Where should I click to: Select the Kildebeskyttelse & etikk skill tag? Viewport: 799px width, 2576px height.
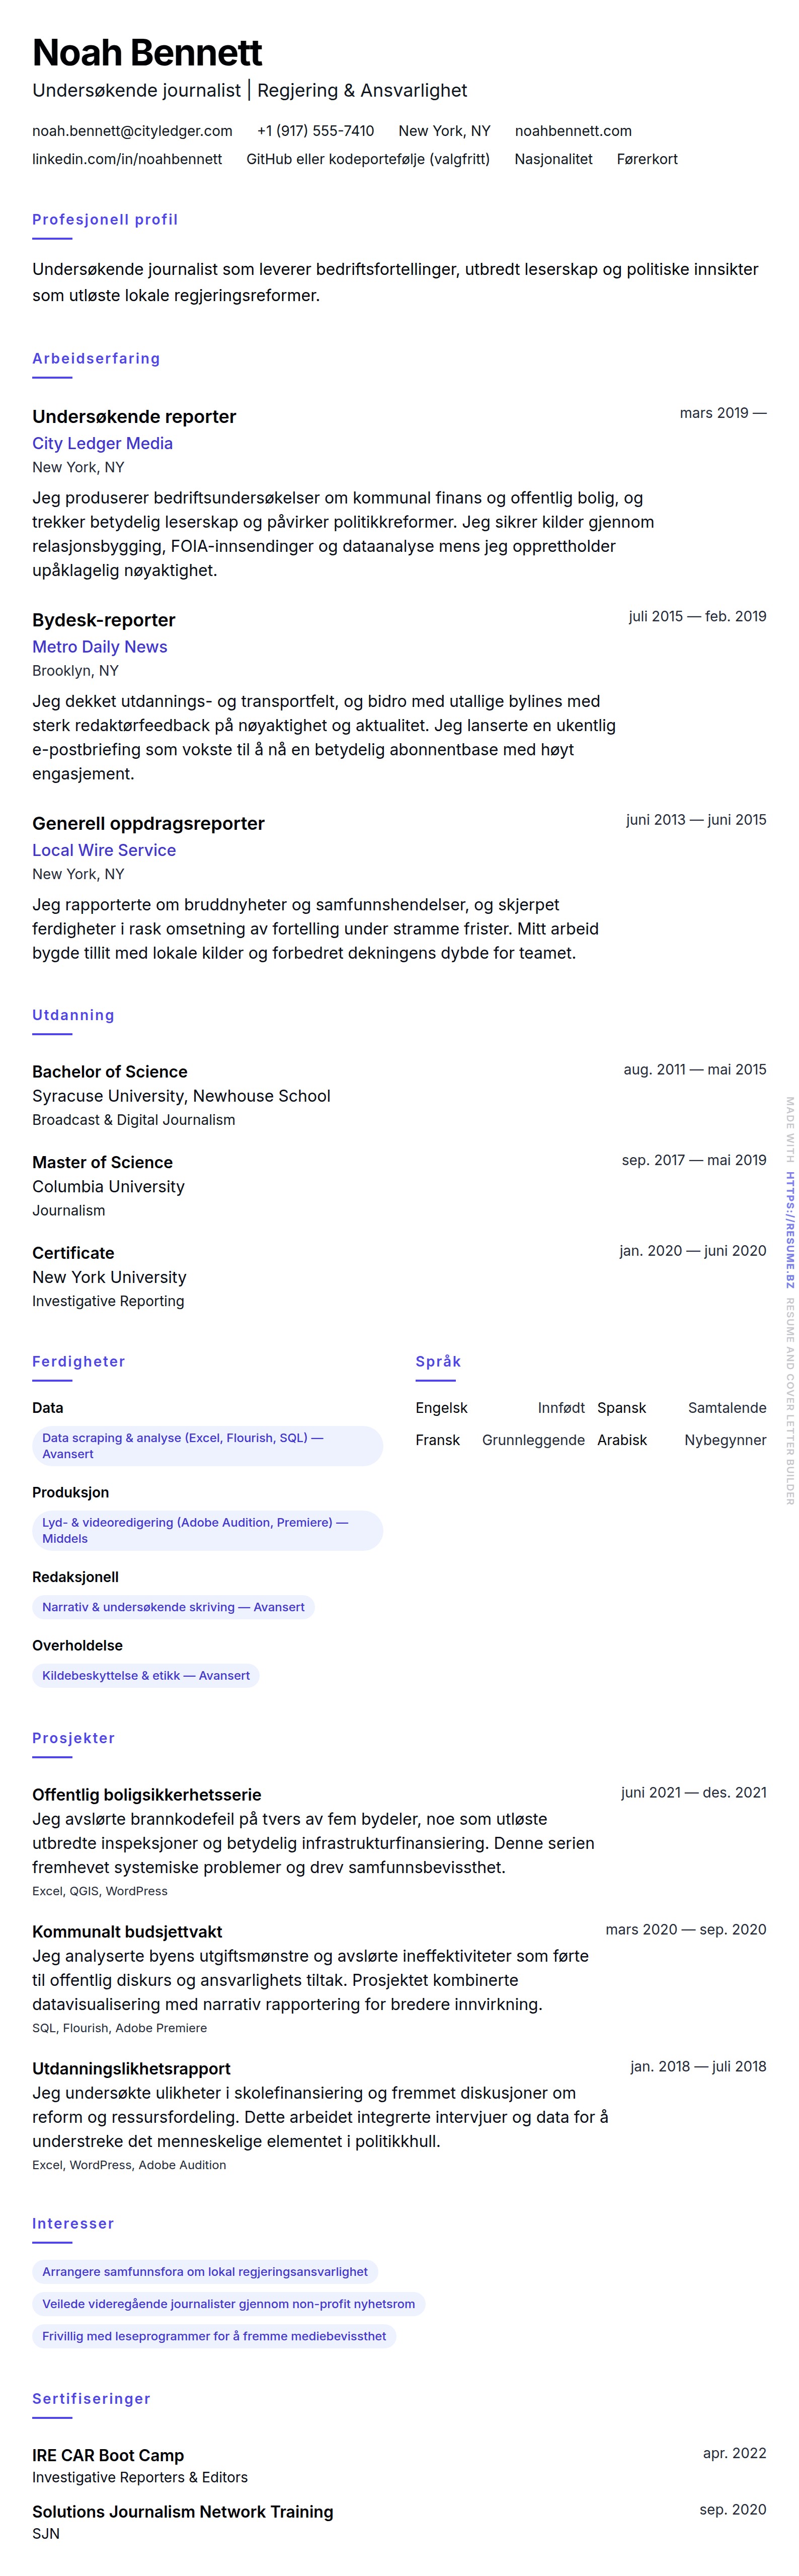(146, 1675)
